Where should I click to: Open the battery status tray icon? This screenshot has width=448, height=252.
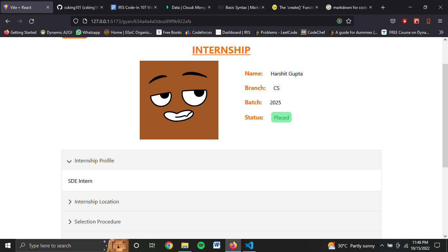point(390,245)
